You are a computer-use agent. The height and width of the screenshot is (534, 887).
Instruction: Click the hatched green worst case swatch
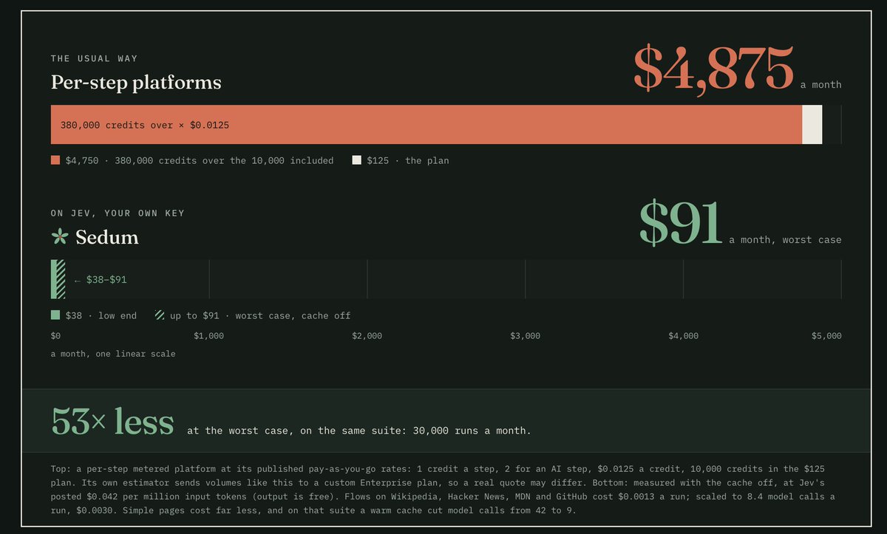160,315
